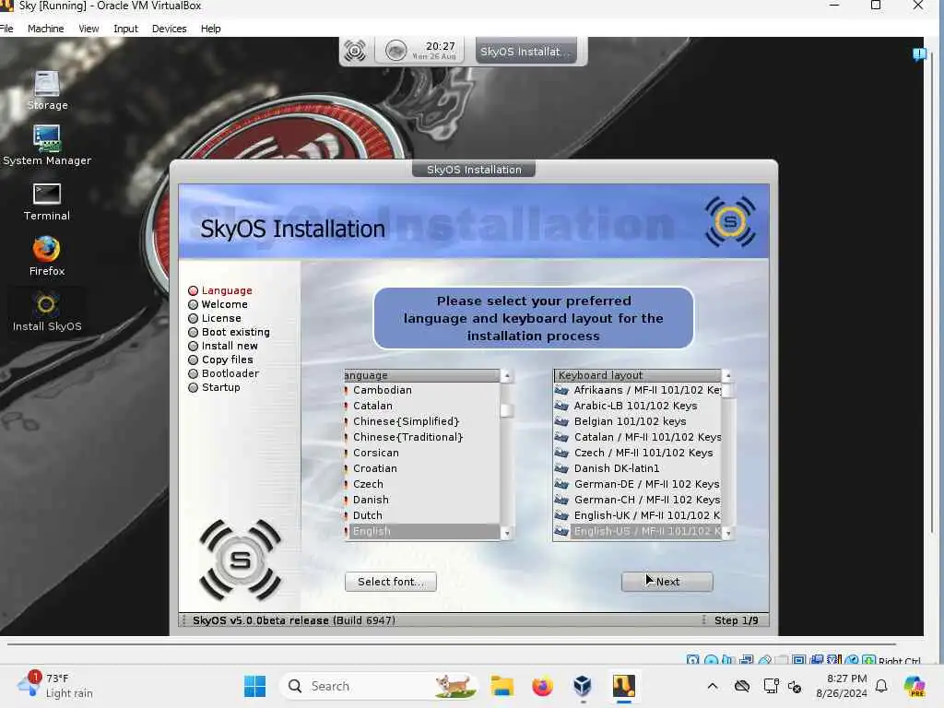
Task: Choose Croatian in the language list
Action: pos(422,468)
